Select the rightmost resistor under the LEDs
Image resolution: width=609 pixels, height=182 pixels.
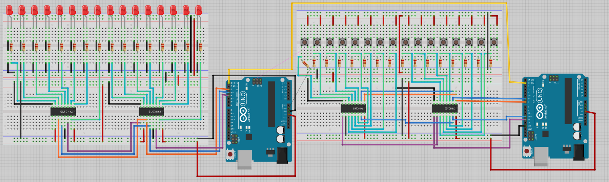(200, 47)
